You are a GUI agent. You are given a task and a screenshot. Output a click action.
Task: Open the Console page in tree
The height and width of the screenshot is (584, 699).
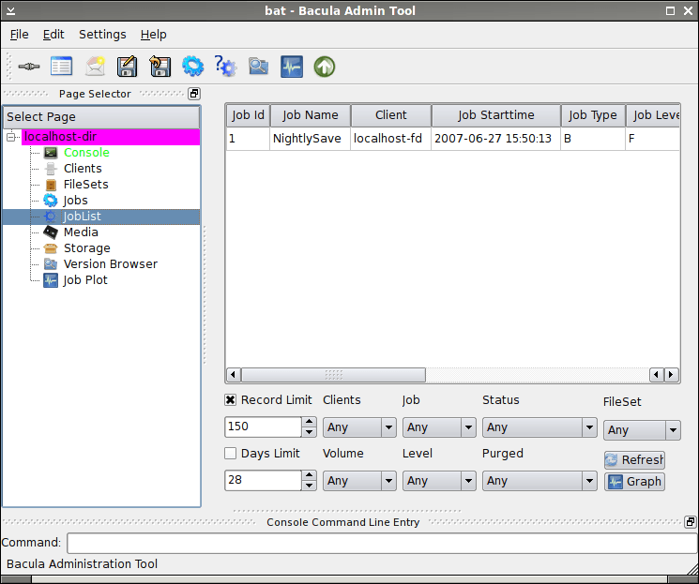coord(86,153)
